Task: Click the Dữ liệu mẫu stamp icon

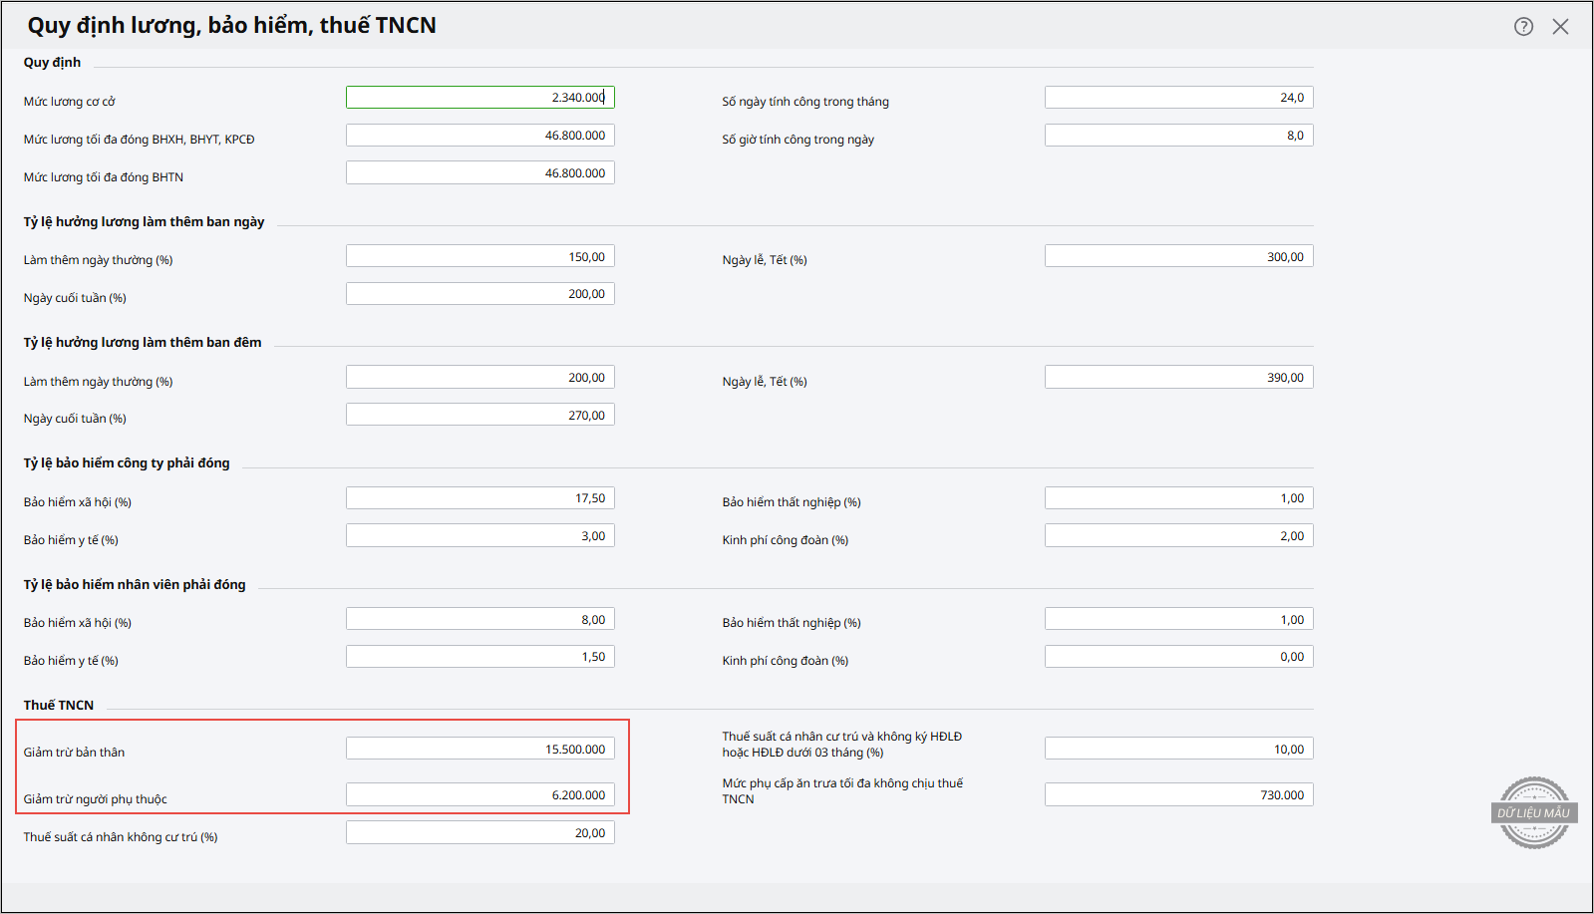Action: pos(1534,812)
